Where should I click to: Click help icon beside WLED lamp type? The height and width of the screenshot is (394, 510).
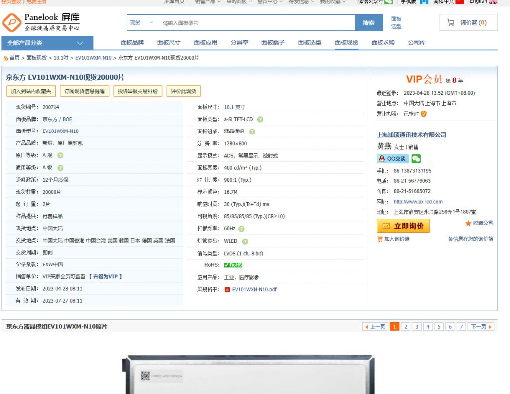click(245, 241)
